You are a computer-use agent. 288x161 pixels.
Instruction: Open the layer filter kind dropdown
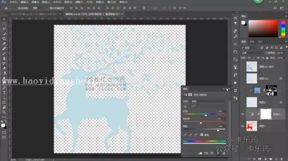[250, 47]
